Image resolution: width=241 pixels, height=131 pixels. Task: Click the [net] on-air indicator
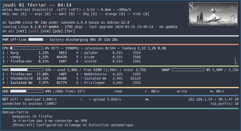[21, 31]
